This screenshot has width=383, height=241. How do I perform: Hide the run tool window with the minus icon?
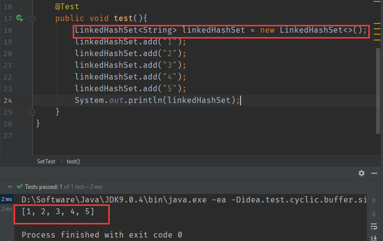point(374,173)
